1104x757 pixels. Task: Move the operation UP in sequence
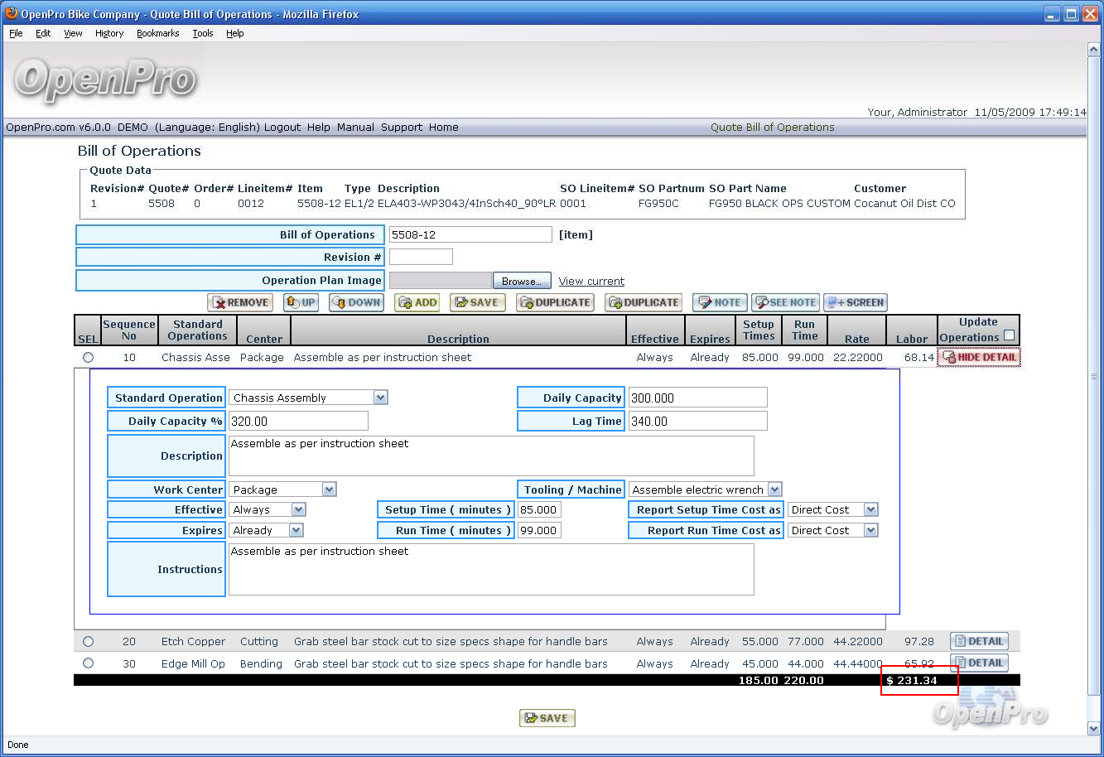click(301, 303)
